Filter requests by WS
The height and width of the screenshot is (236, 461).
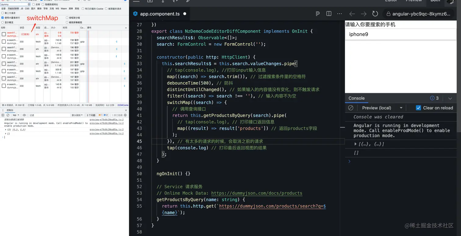coord(57,9)
